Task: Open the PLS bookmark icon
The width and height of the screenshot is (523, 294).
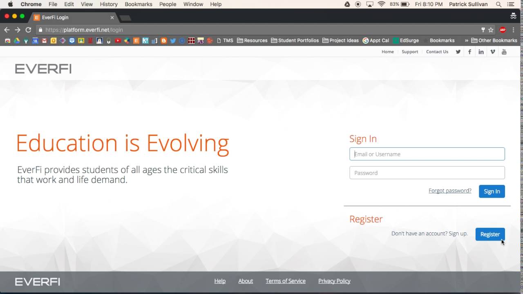Action: [x=201, y=40]
